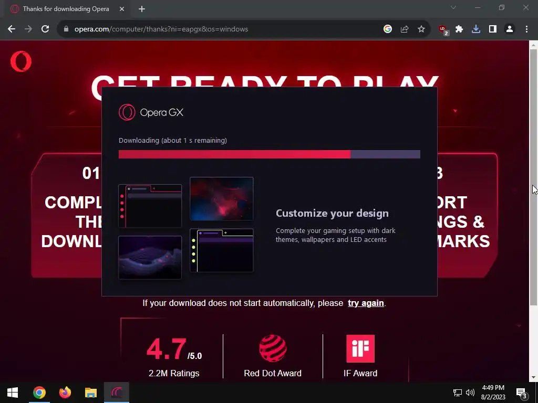Open Chrome from the taskbar
Viewport: 538px width, 403px height.
click(39, 393)
